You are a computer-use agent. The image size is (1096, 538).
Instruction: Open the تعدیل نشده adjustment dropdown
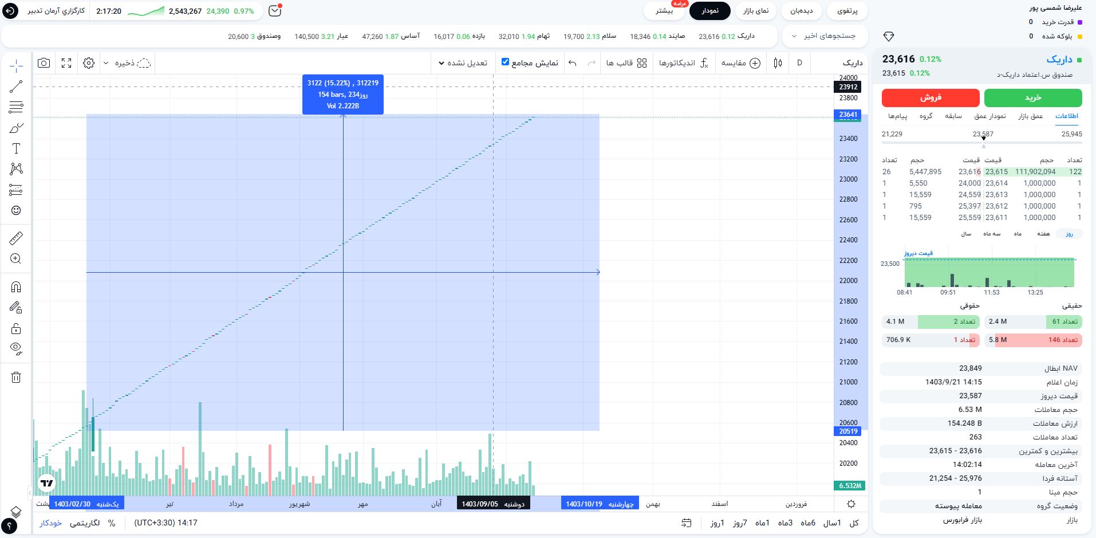(x=463, y=63)
